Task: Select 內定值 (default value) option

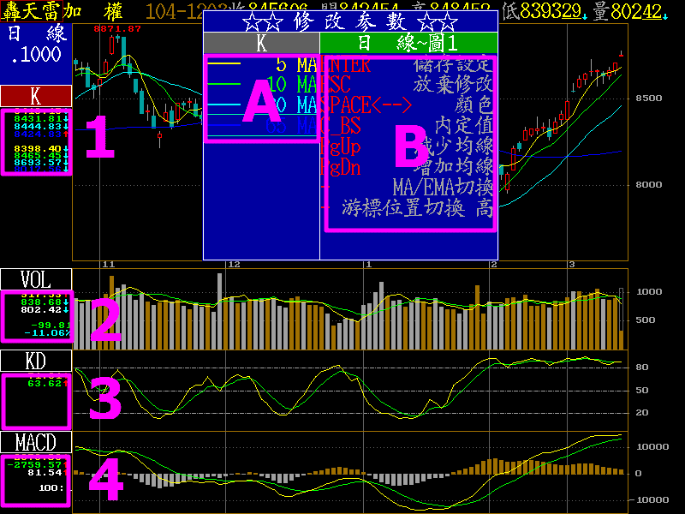Action: pos(463,125)
